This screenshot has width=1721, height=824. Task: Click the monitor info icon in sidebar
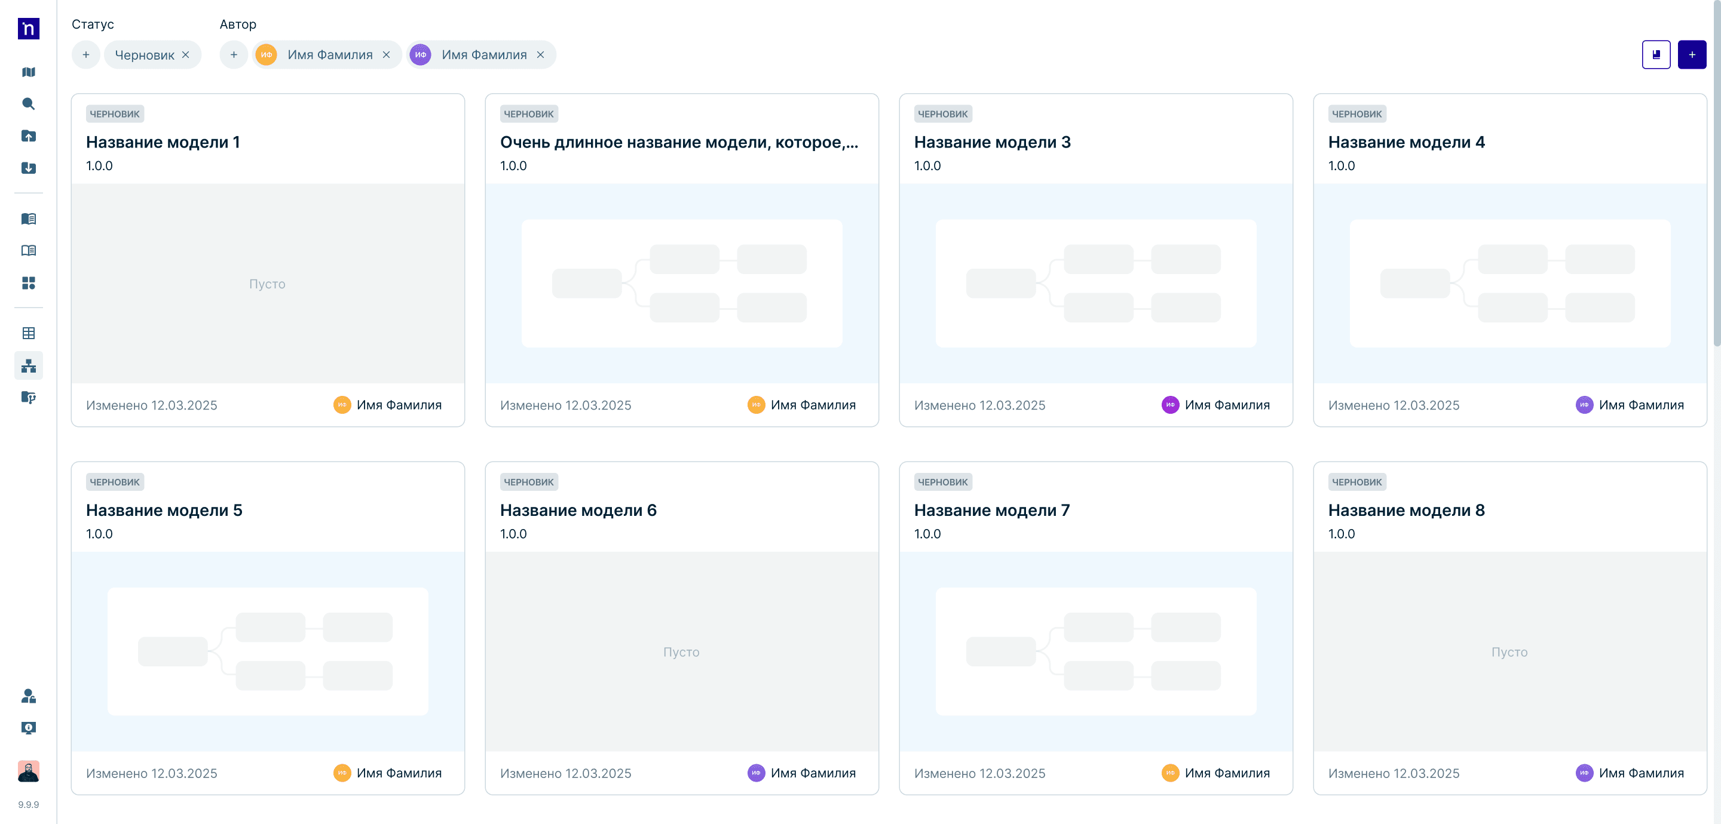coord(28,728)
